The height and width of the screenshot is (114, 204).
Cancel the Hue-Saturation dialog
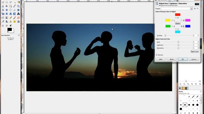pyautogui.click(x=194, y=59)
